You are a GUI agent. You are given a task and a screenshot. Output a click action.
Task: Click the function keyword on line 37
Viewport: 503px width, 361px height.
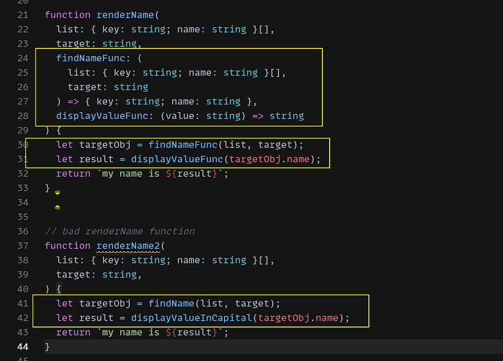[x=68, y=245]
